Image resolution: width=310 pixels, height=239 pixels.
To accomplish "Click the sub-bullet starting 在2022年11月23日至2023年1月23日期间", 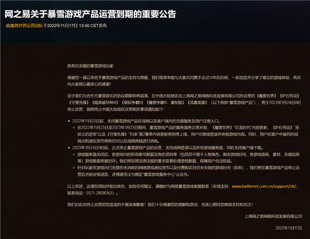I will 189,134.
